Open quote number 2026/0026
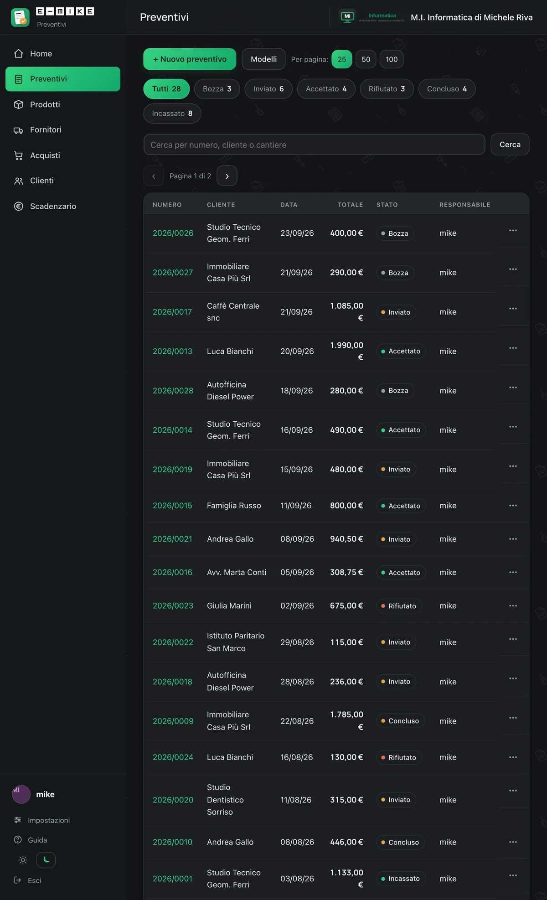 point(173,233)
